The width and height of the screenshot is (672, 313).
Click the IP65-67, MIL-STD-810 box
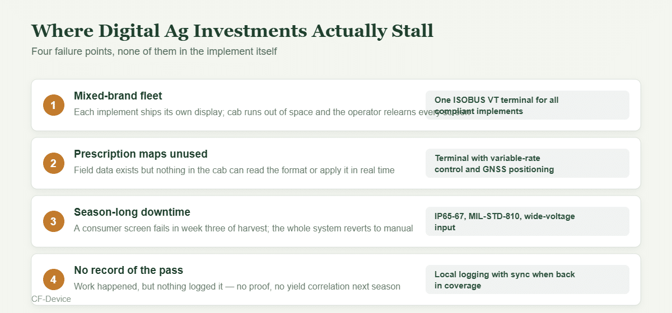(528, 221)
